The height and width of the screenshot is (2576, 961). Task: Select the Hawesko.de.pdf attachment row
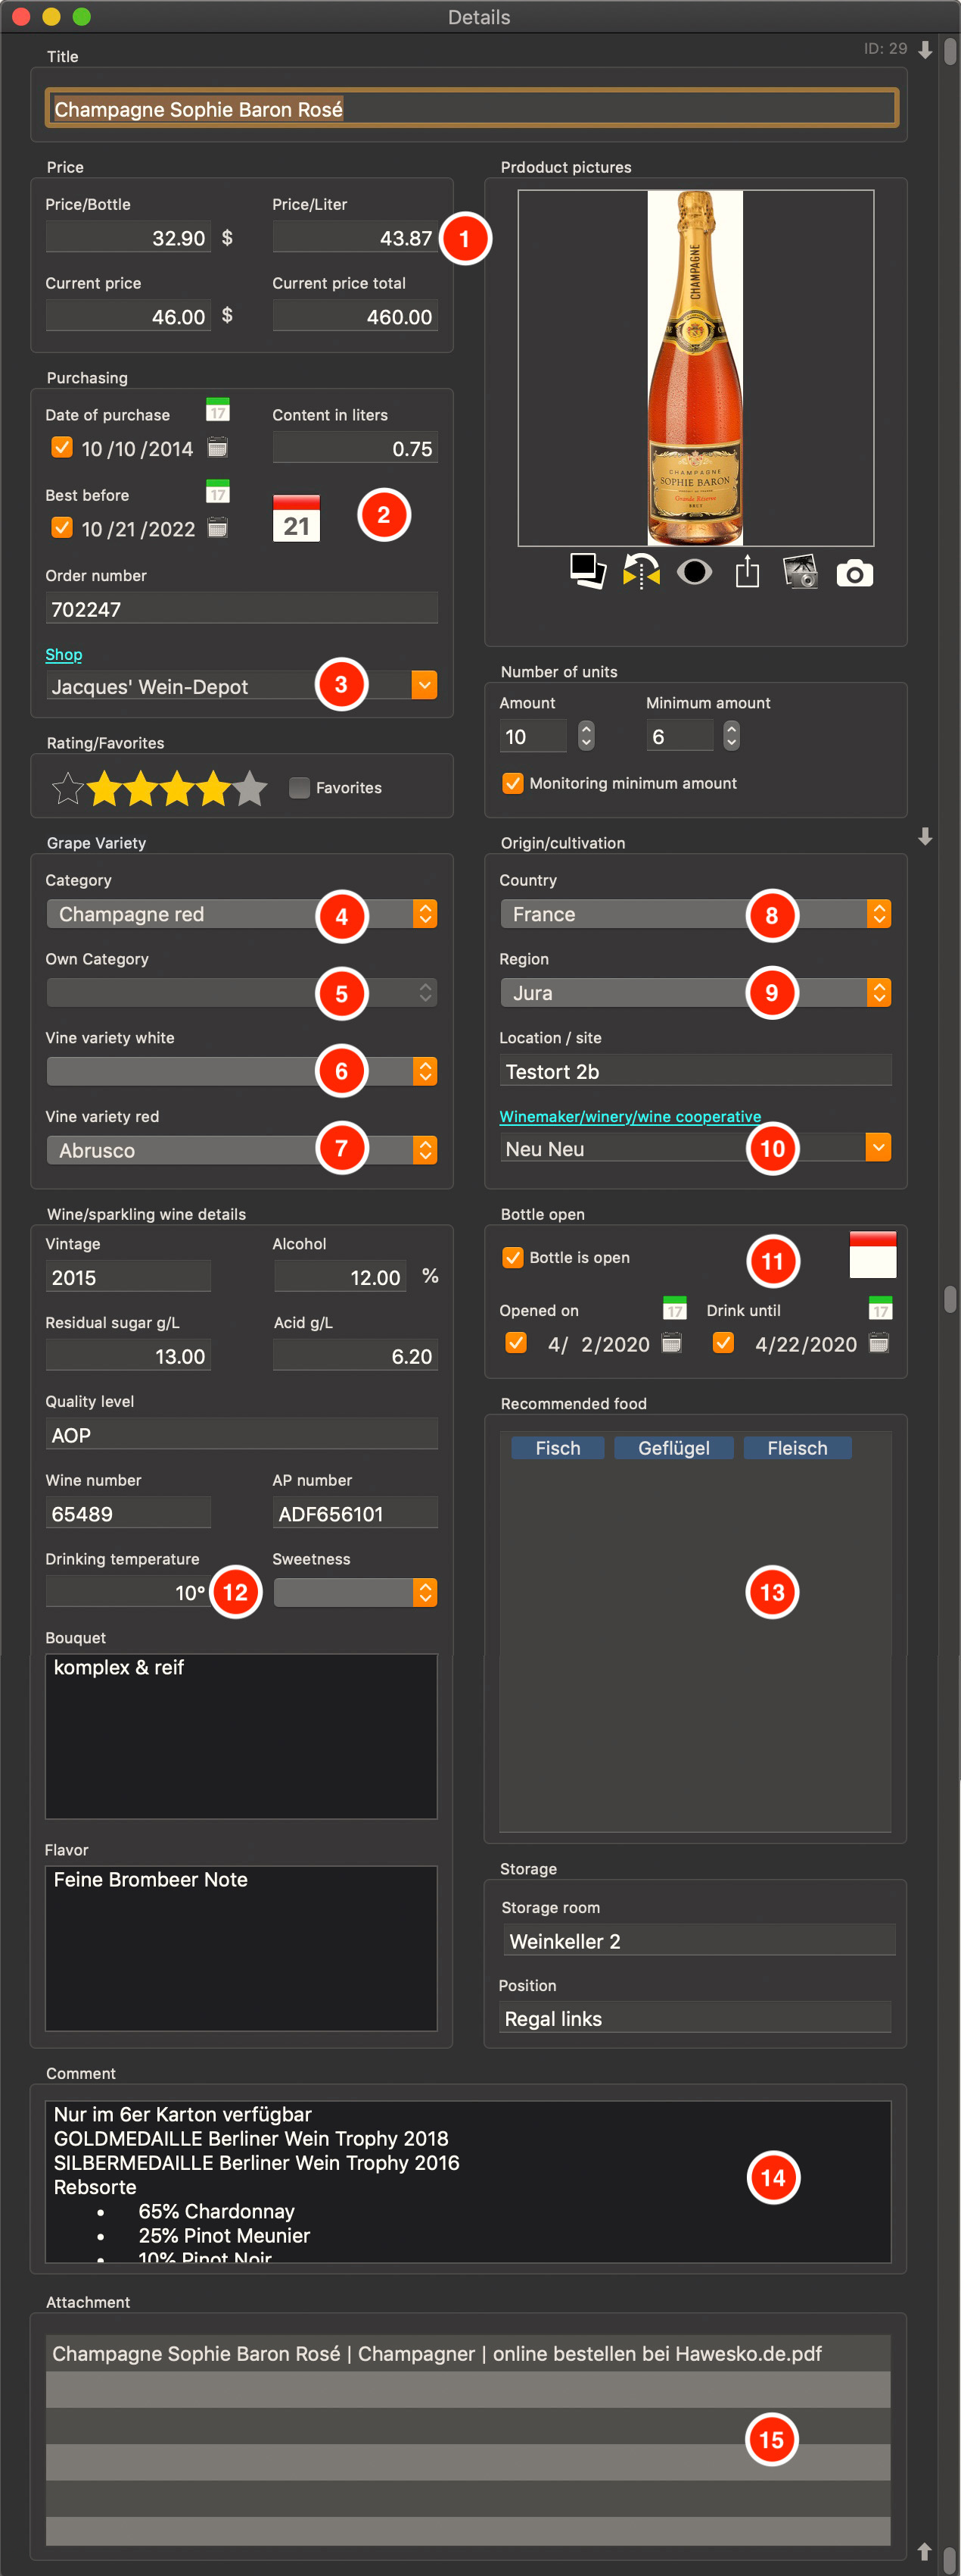468,2353
